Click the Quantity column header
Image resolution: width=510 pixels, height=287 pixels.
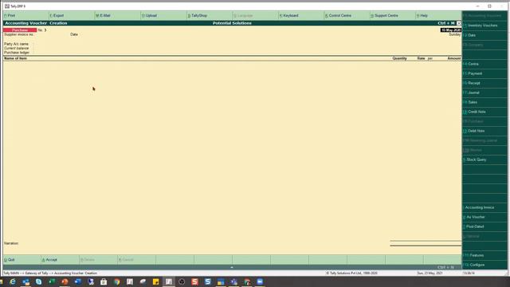tap(399, 58)
